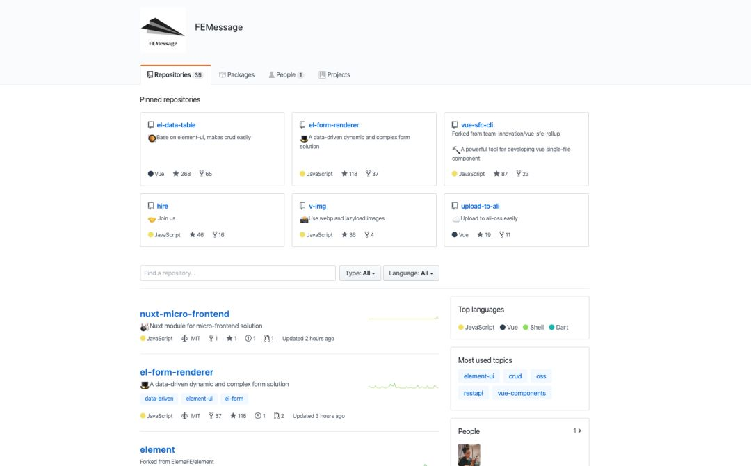Open pinned hire repository
Screen dimensions: 751x466
tap(162, 206)
